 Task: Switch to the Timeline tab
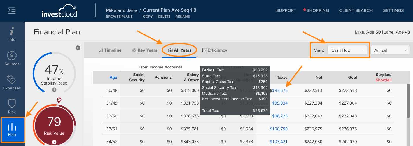click(x=110, y=50)
